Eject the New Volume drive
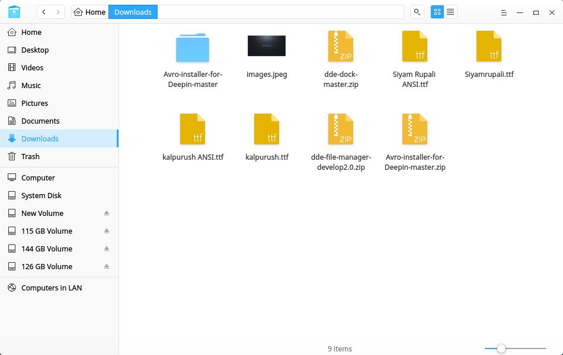The width and height of the screenshot is (563, 355). (x=107, y=213)
